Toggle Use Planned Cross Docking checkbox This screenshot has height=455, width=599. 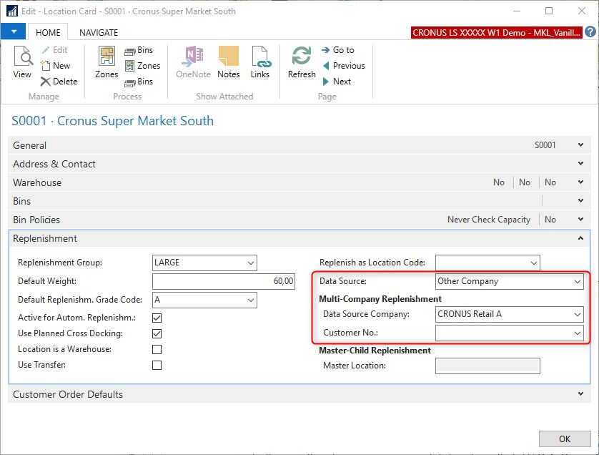pos(157,333)
